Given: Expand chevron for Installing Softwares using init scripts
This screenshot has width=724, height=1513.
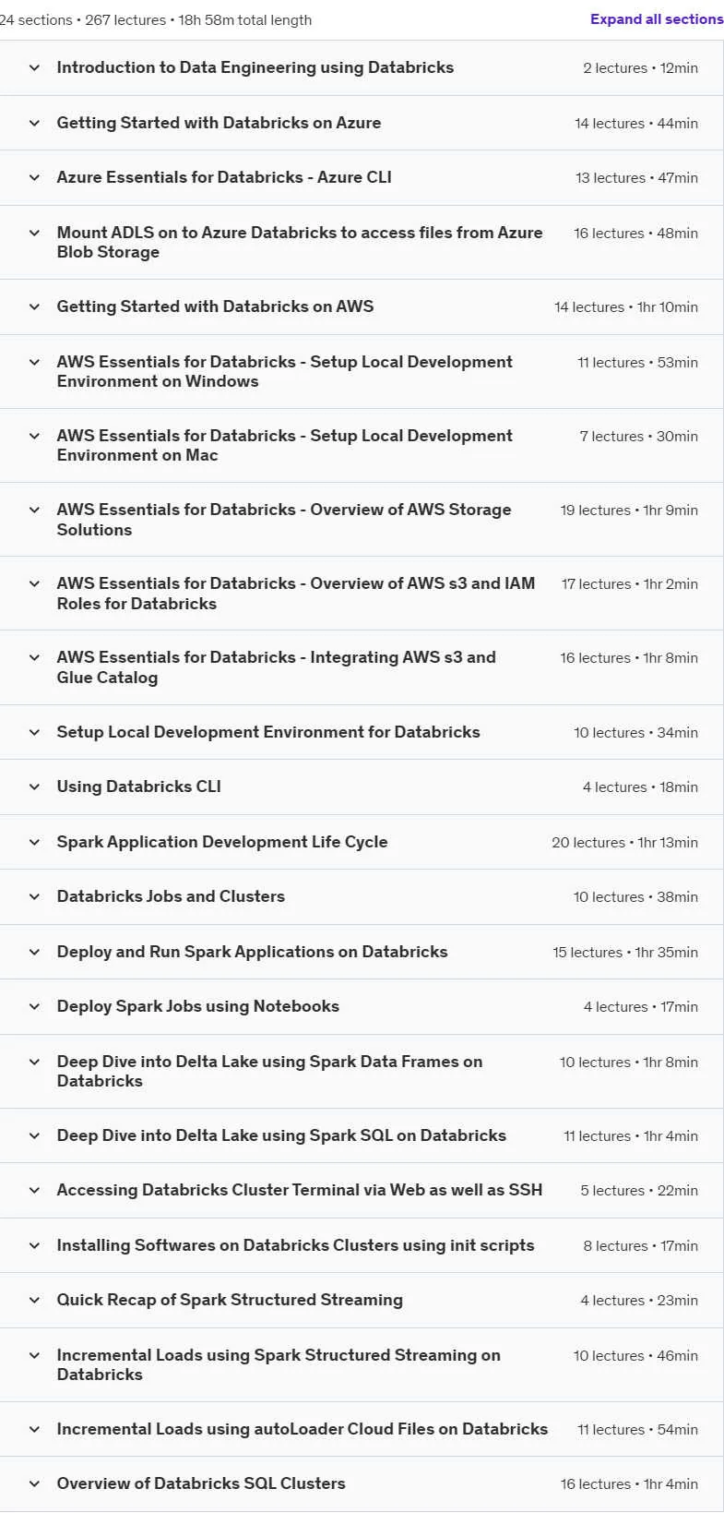Looking at the screenshot, I should point(34,1245).
